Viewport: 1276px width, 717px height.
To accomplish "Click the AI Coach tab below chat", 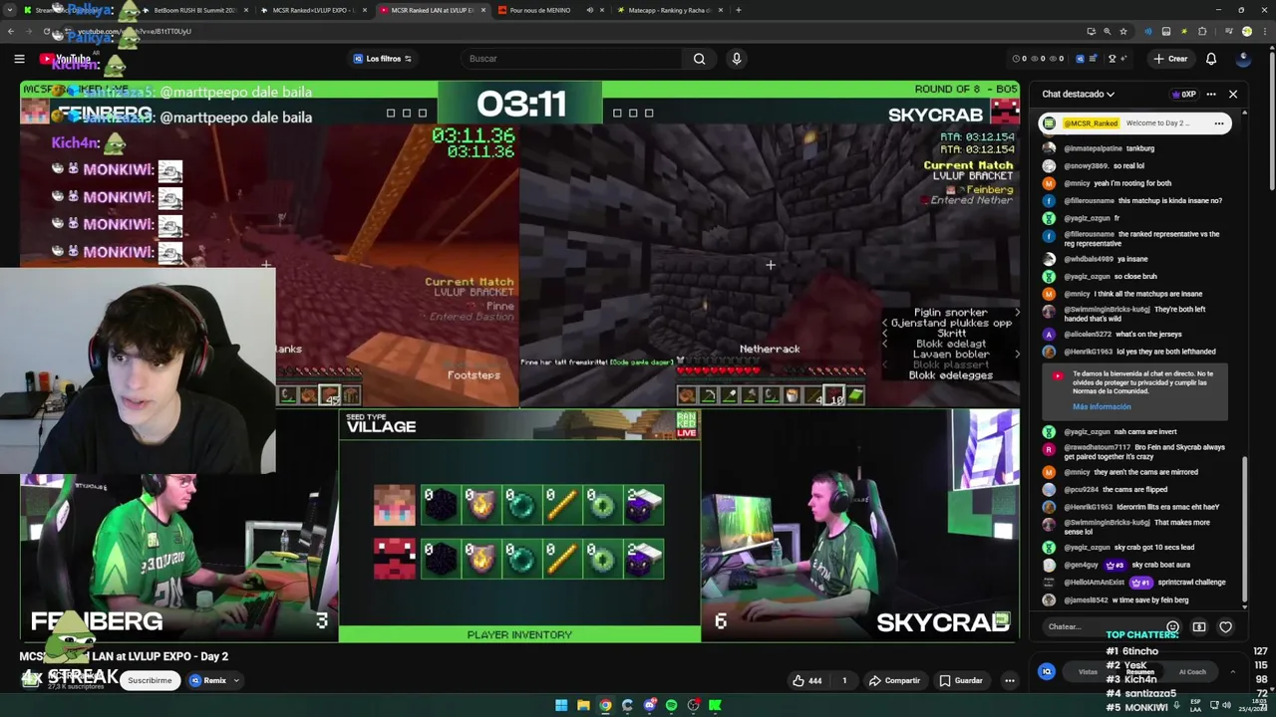I will click(x=1192, y=672).
